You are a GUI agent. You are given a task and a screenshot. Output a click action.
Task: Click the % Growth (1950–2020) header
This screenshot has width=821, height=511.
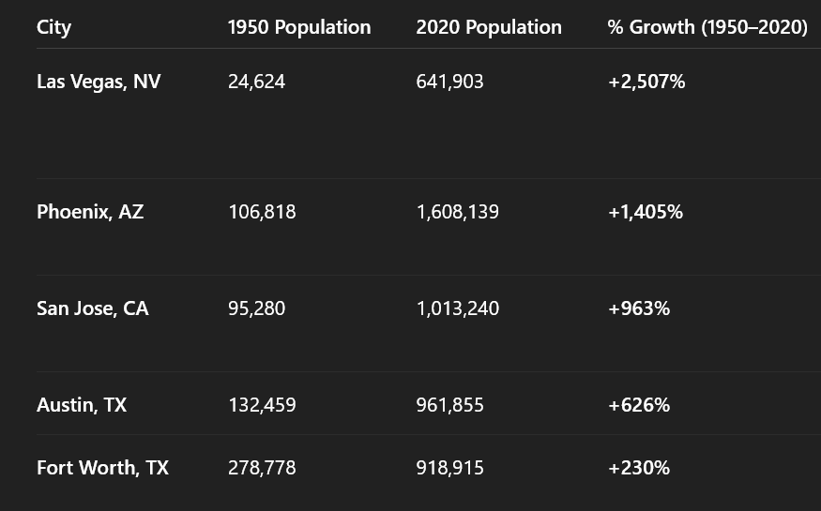click(x=707, y=27)
